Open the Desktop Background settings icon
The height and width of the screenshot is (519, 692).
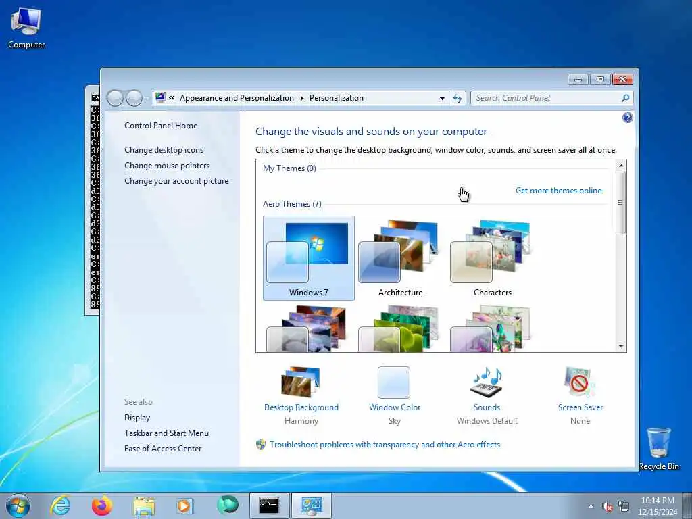[301, 382]
